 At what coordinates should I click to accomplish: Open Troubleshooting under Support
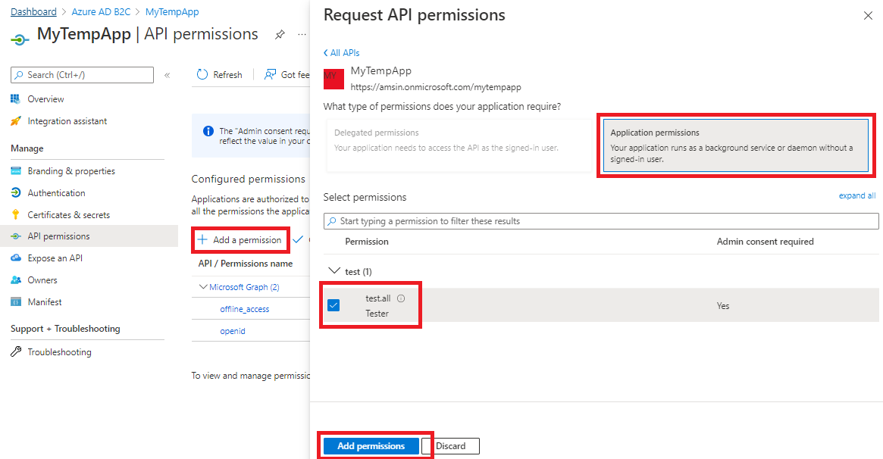(59, 352)
